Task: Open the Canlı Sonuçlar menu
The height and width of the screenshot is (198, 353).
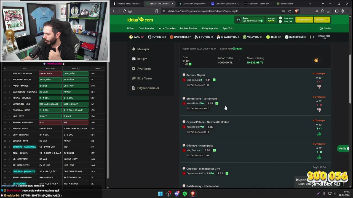Action: tap(146, 28)
